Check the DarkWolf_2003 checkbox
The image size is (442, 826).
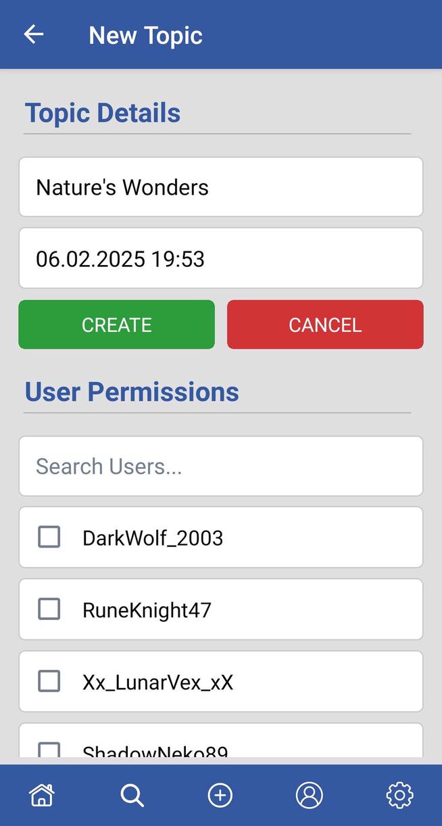pyautogui.click(x=49, y=537)
